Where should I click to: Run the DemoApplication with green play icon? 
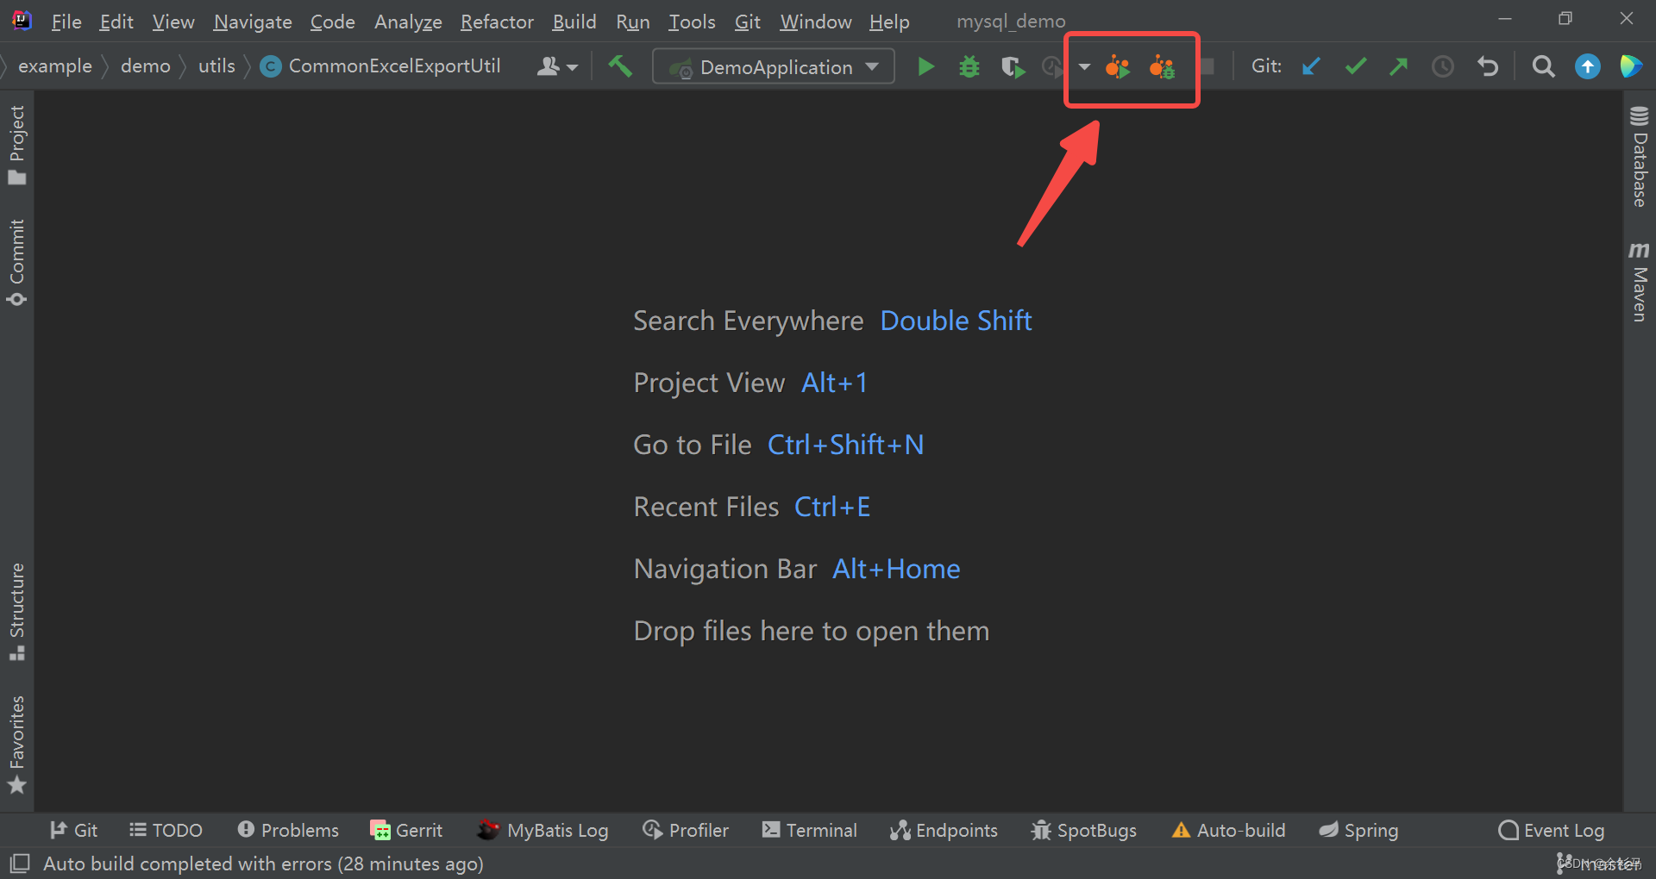pyautogui.click(x=925, y=66)
